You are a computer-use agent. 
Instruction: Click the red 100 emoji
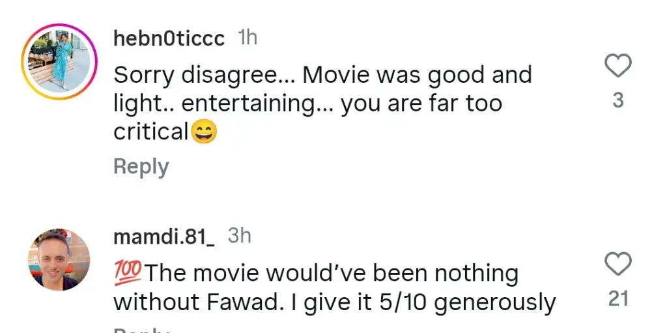coord(128,274)
